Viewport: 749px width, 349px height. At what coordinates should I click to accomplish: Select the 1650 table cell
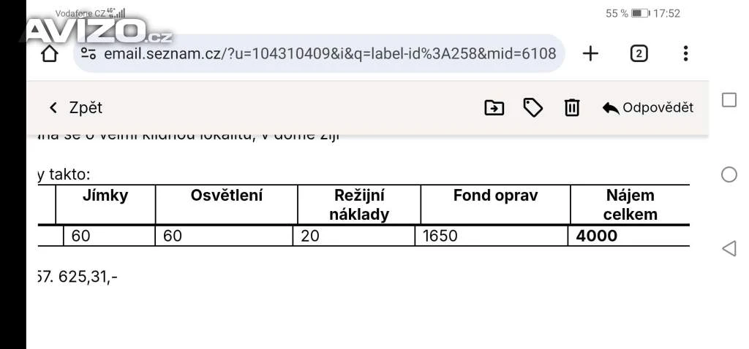tap(440, 236)
